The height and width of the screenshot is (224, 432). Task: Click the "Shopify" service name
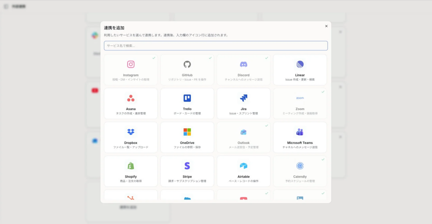[x=131, y=177]
